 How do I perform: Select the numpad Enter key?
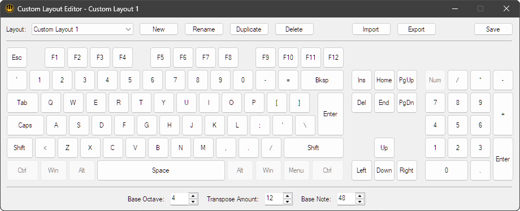pyautogui.click(x=502, y=159)
